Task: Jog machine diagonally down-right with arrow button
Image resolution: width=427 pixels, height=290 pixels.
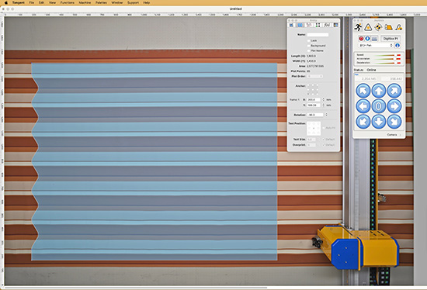Action: click(x=394, y=122)
